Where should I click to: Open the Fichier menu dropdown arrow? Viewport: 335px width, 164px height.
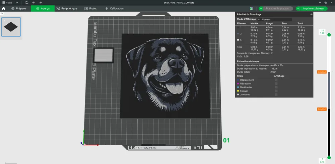pos(16,2)
